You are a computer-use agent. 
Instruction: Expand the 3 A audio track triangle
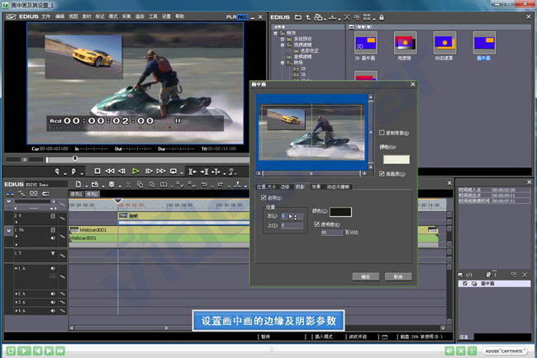click(x=16, y=302)
